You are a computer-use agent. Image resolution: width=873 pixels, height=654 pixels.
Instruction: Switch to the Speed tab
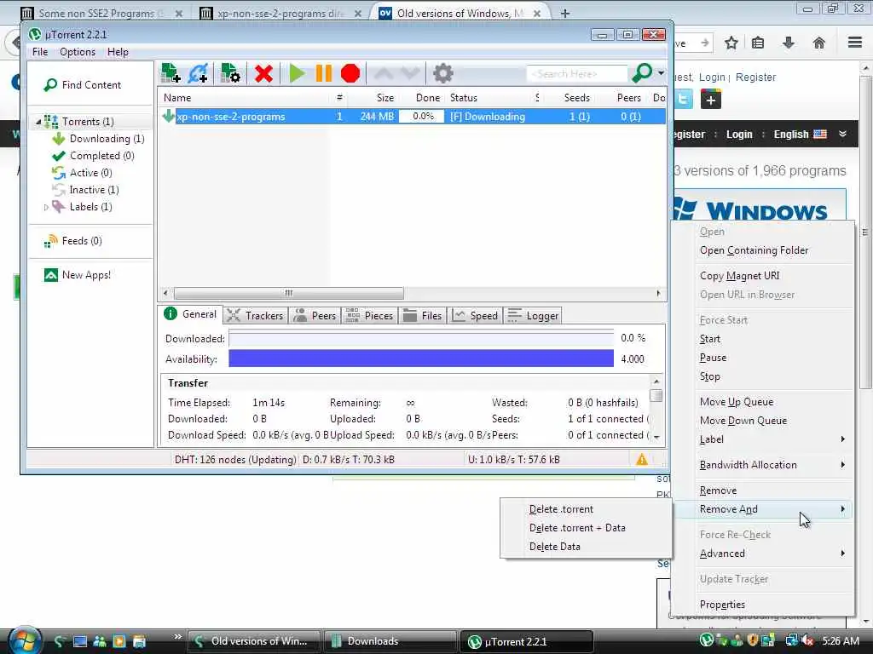(475, 316)
